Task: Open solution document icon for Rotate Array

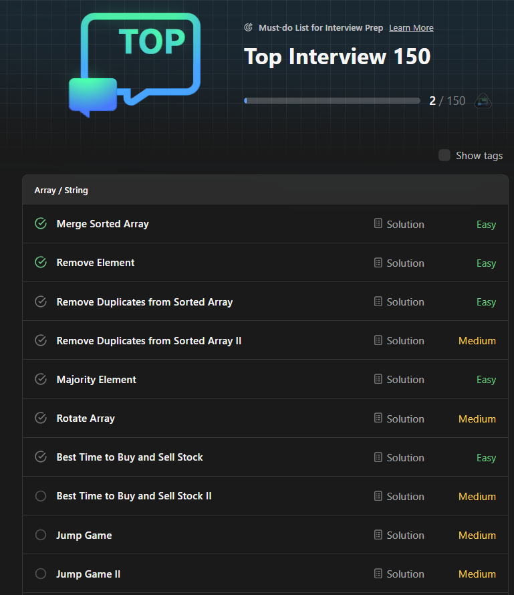Action: coord(378,418)
